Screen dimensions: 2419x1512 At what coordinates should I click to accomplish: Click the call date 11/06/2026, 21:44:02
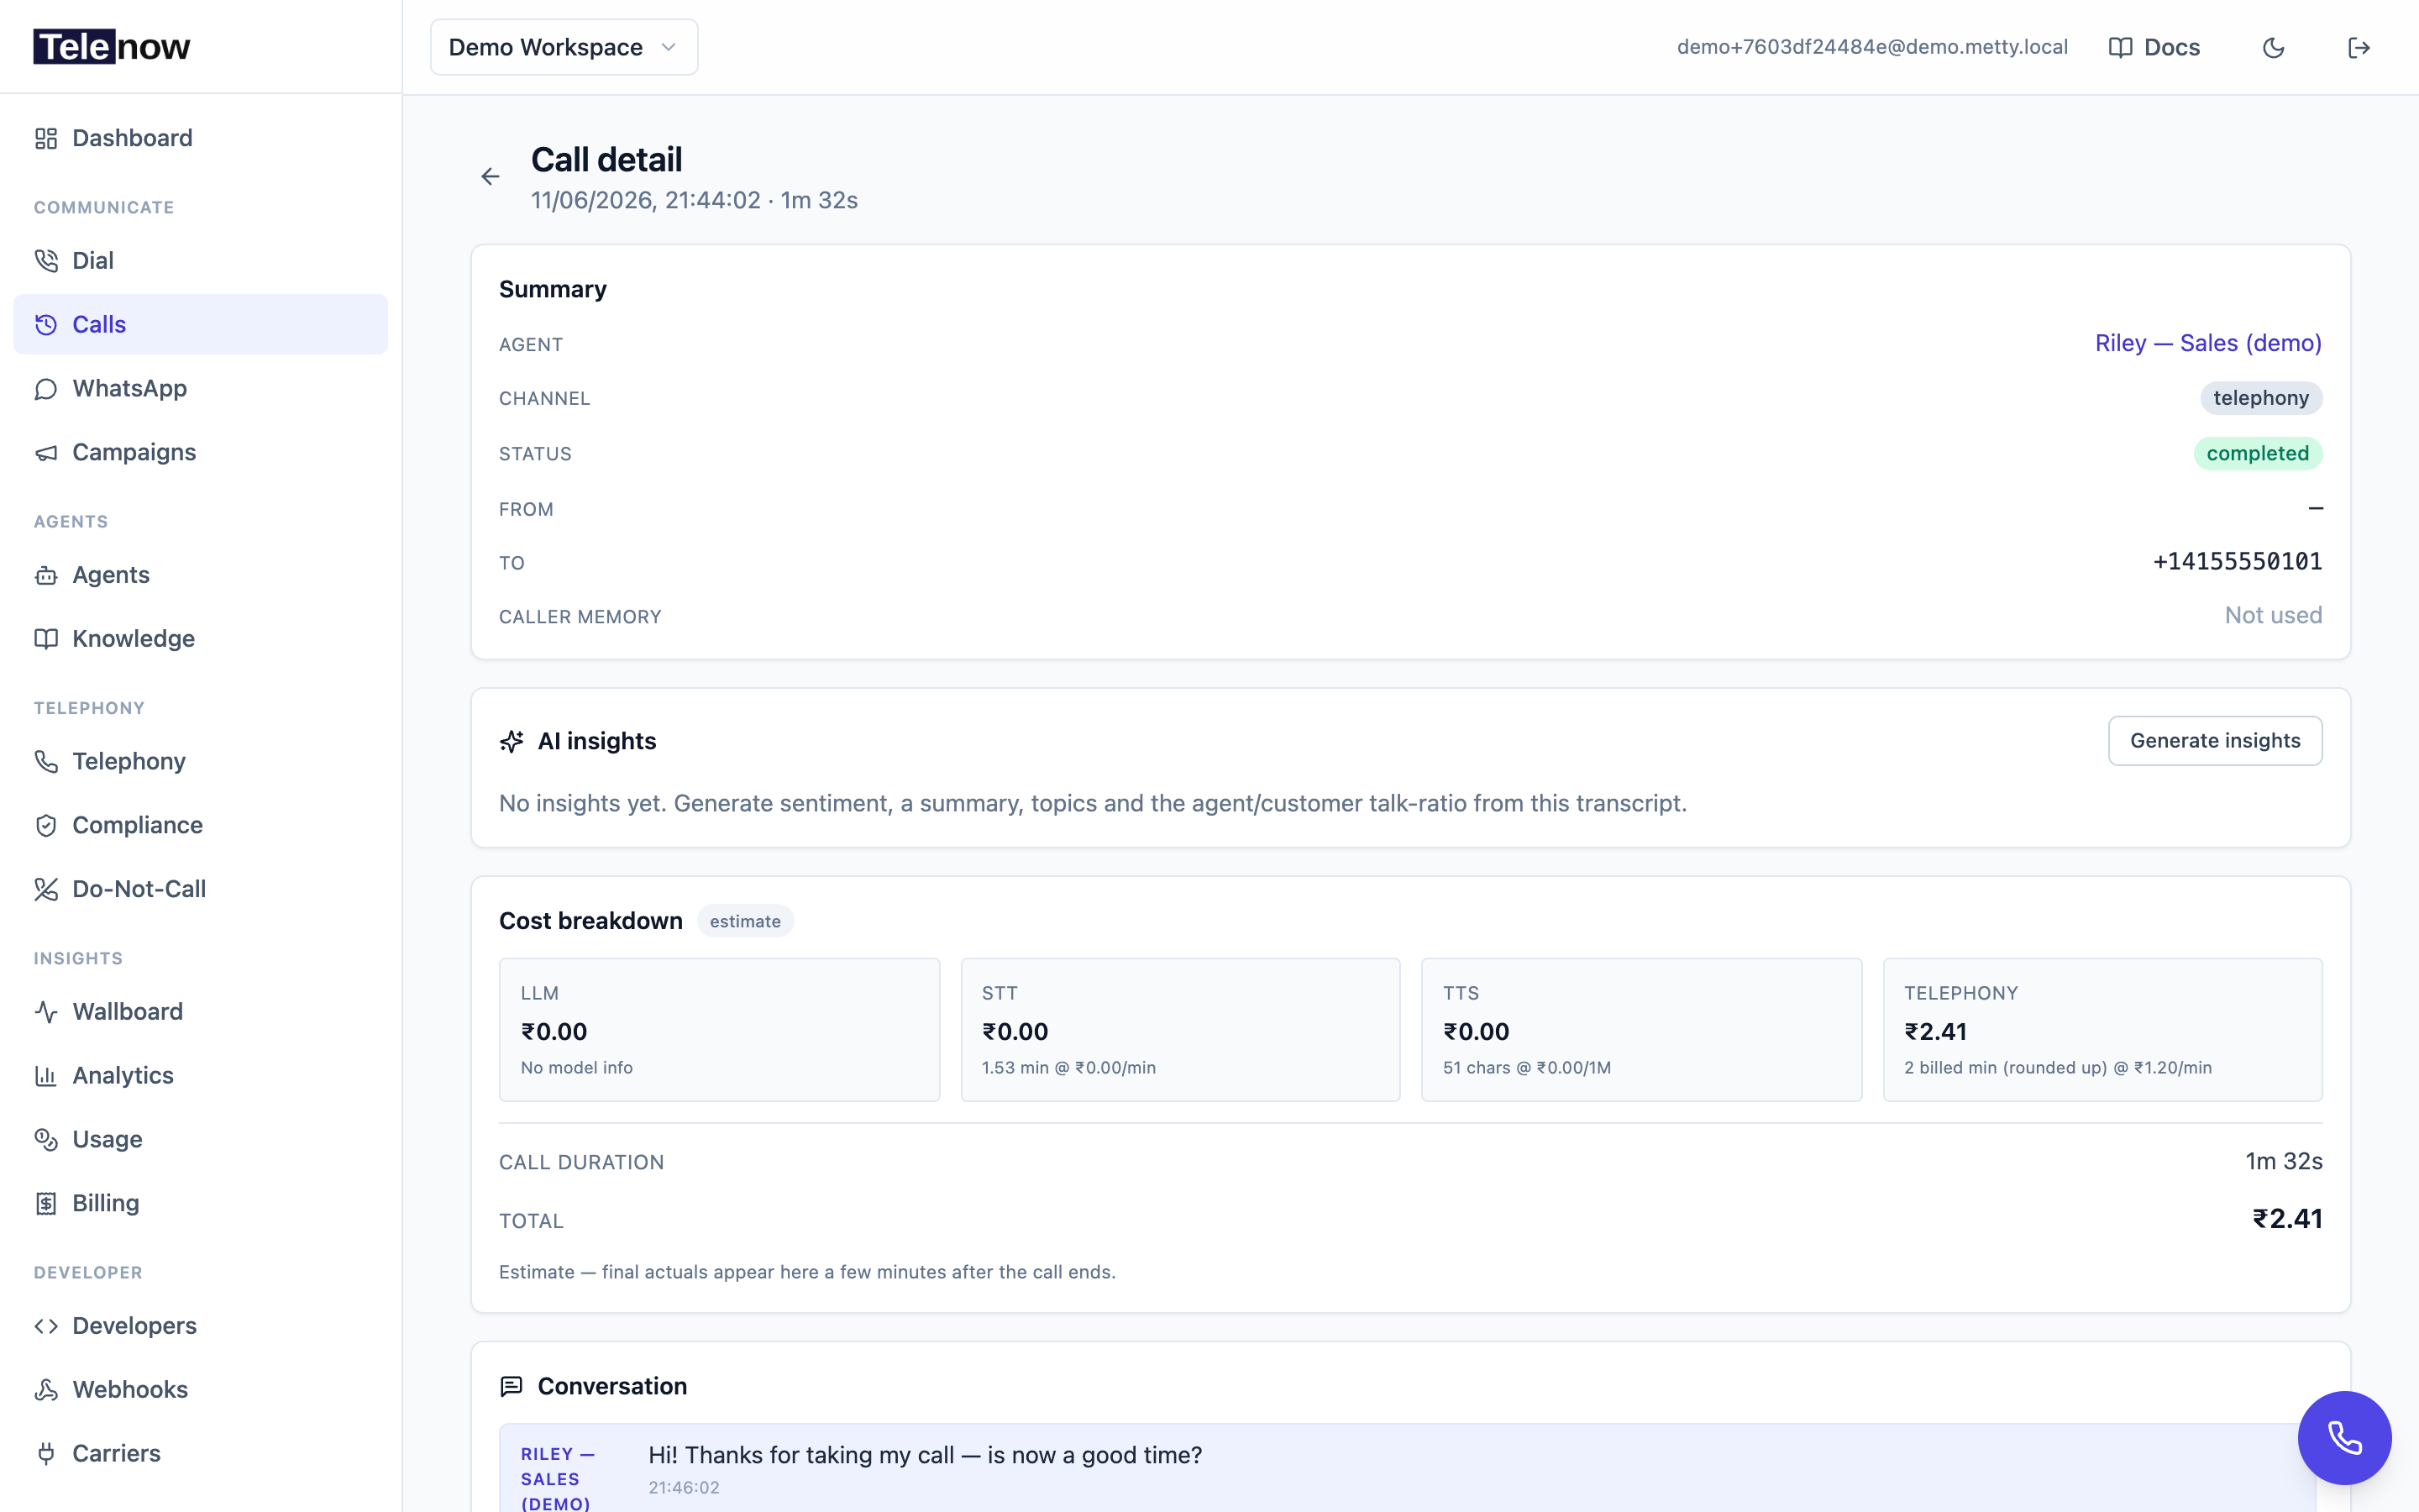tap(646, 201)
